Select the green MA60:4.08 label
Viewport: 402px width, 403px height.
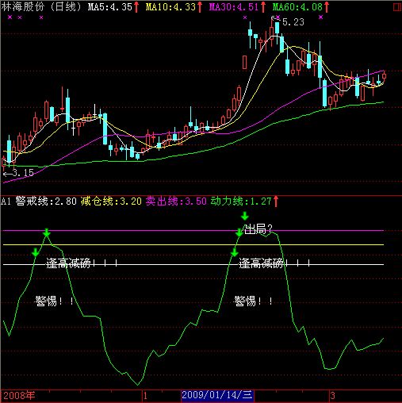[297, 7]
